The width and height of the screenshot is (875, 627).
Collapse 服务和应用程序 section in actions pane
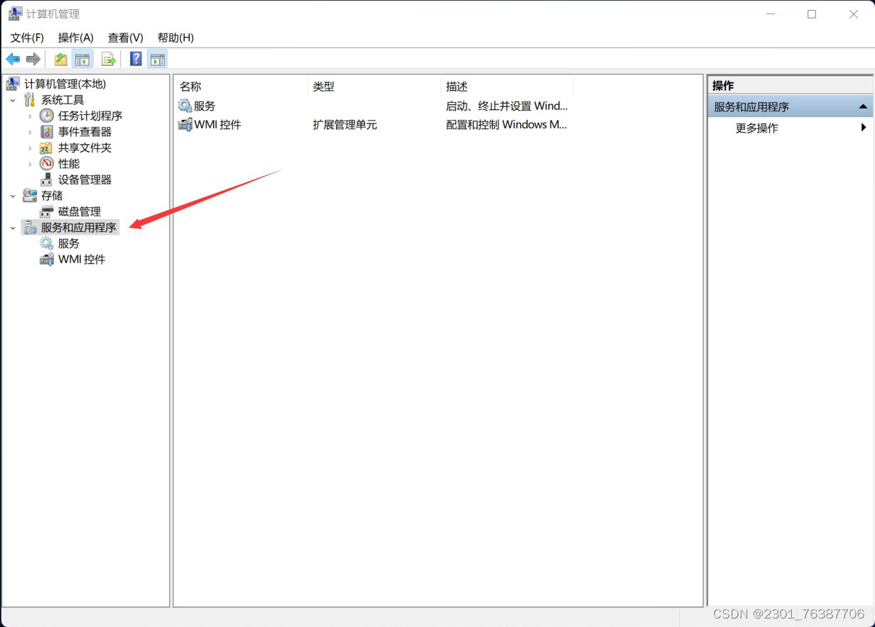coord(863,107)
